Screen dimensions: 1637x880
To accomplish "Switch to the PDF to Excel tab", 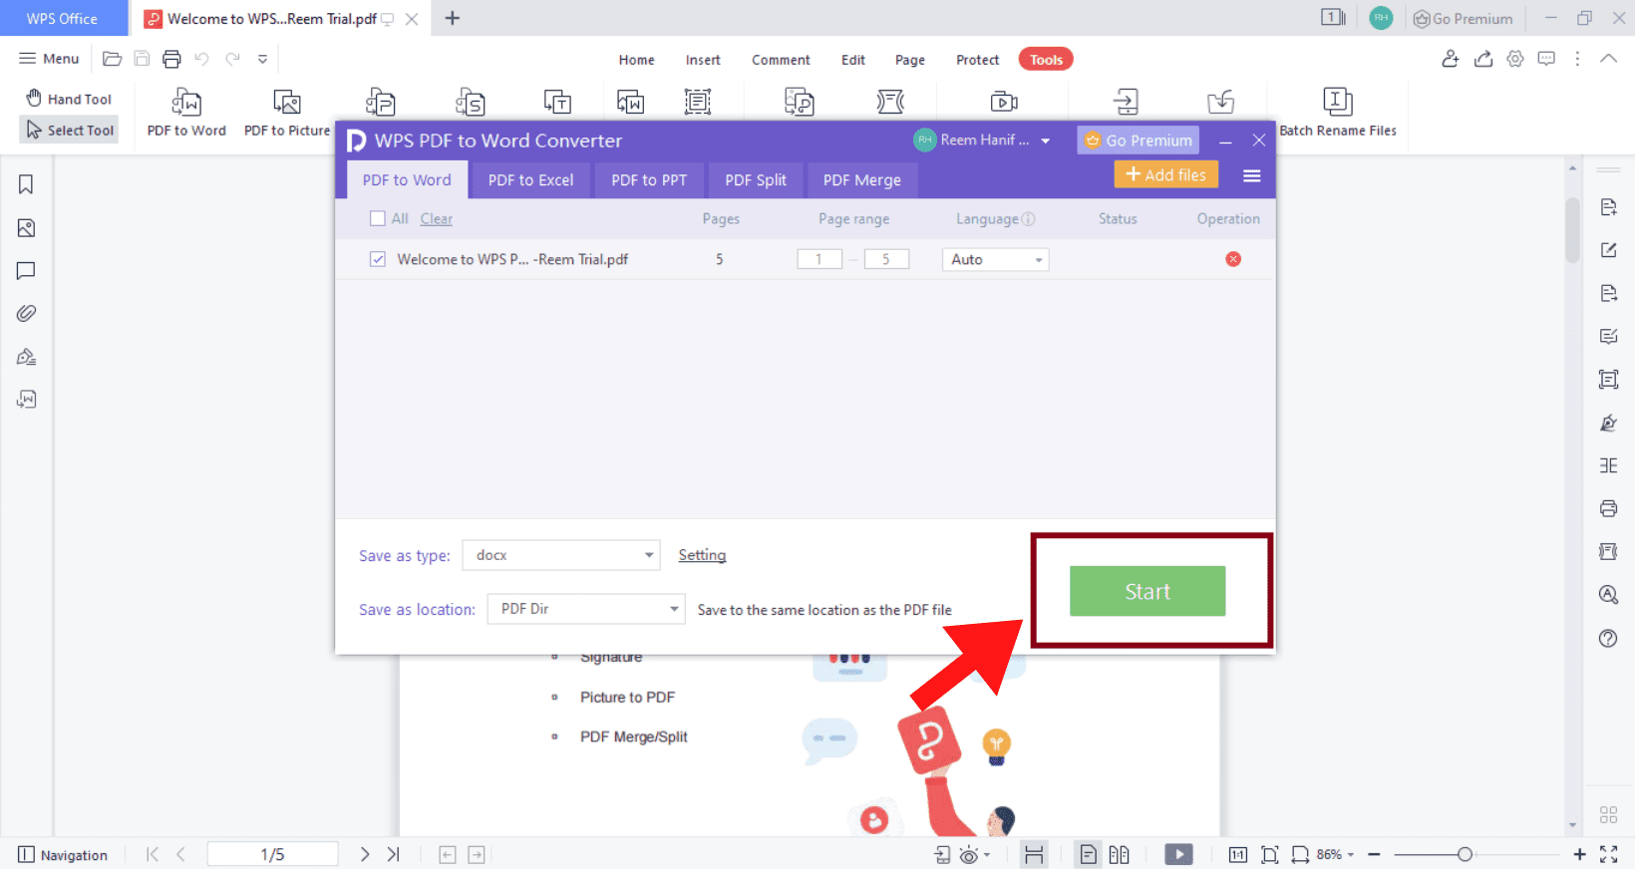I will click(531, 181).
